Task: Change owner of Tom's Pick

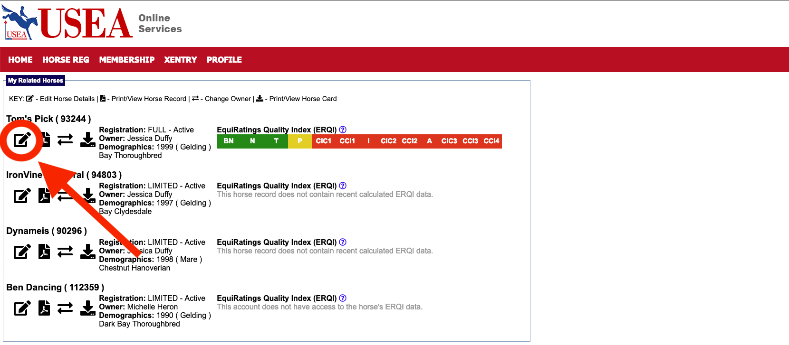Action: [65, 140]
